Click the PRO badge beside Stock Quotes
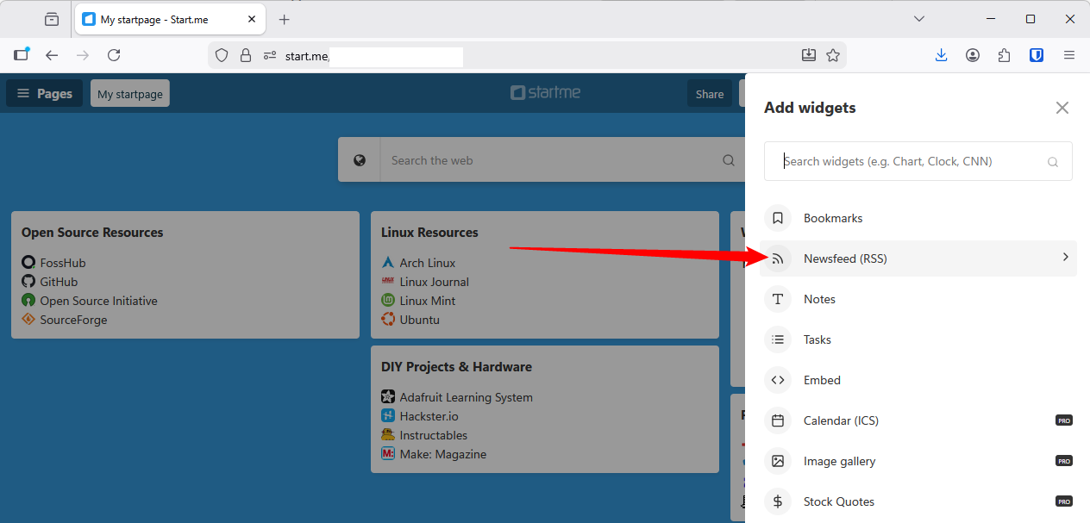Viewport: 1090px width, 523px height. [x=1064, y=501]
